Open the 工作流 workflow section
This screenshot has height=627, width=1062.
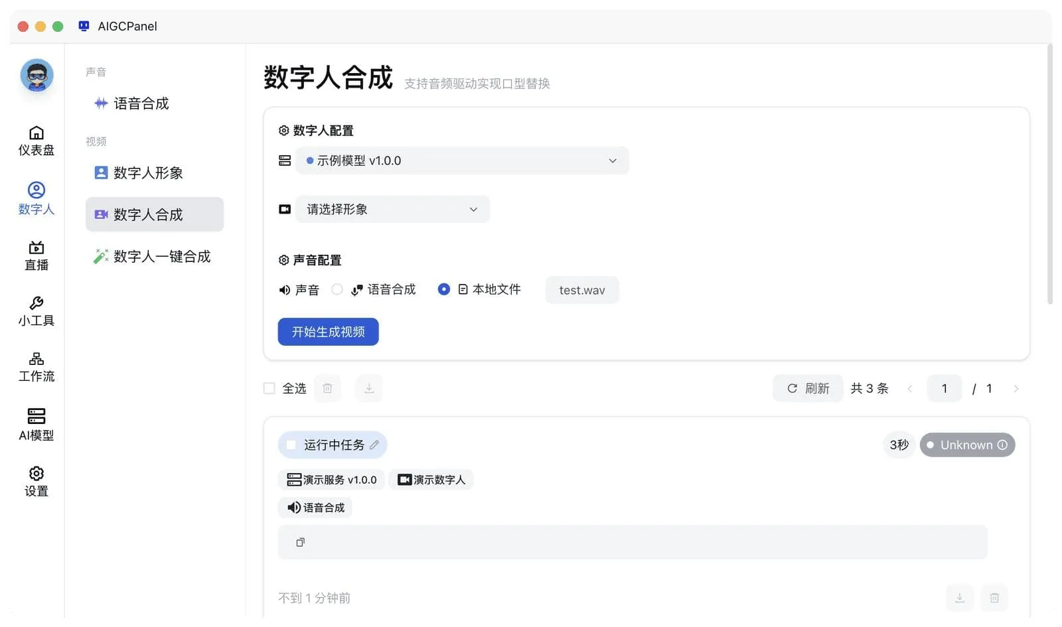point(37,368)
